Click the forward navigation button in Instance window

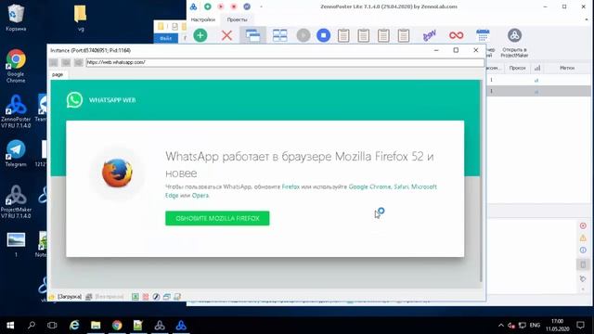66,62
